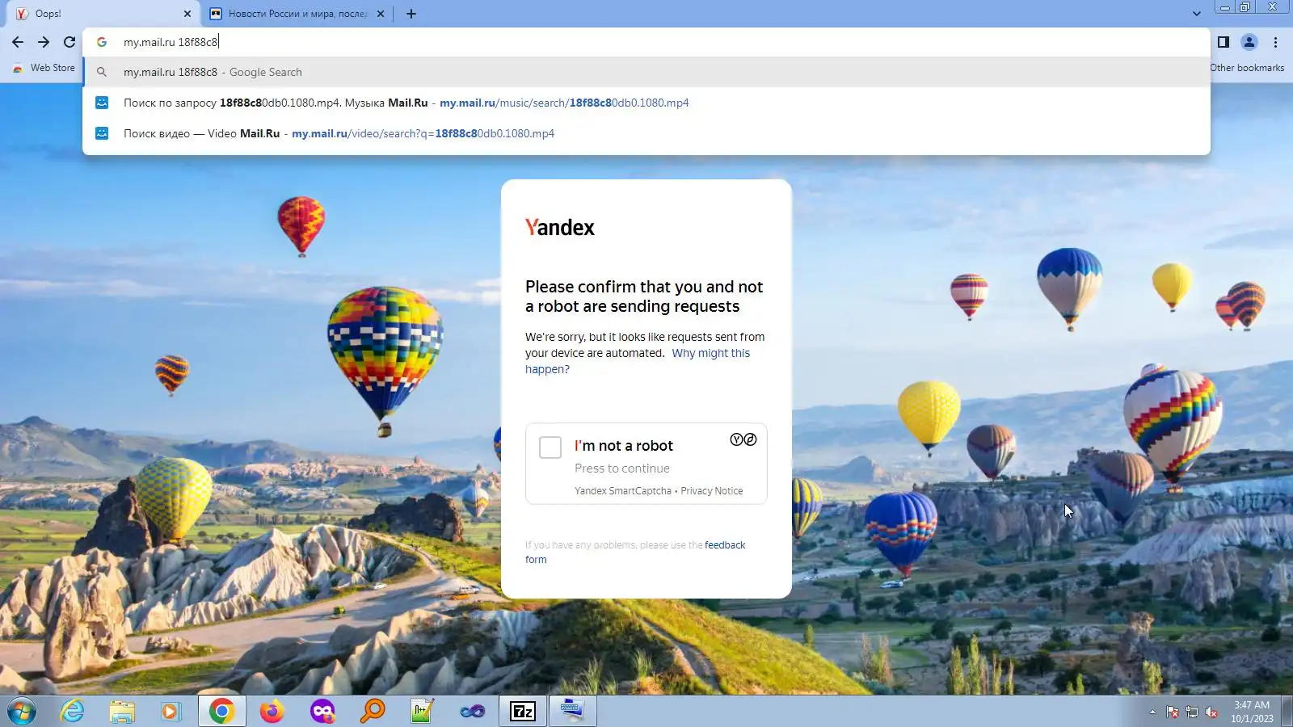Viewport: 1293px width, 727px height.
Task: Close the Oops! tab
Action: pyautogui.click(x=187, y=14)
